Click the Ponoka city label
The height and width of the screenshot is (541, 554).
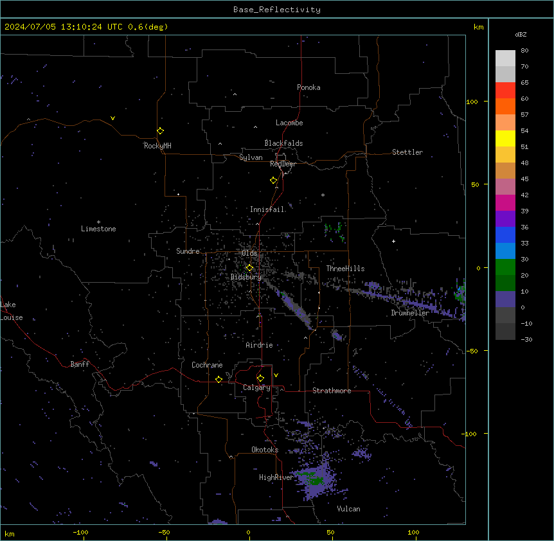(308, 87)
